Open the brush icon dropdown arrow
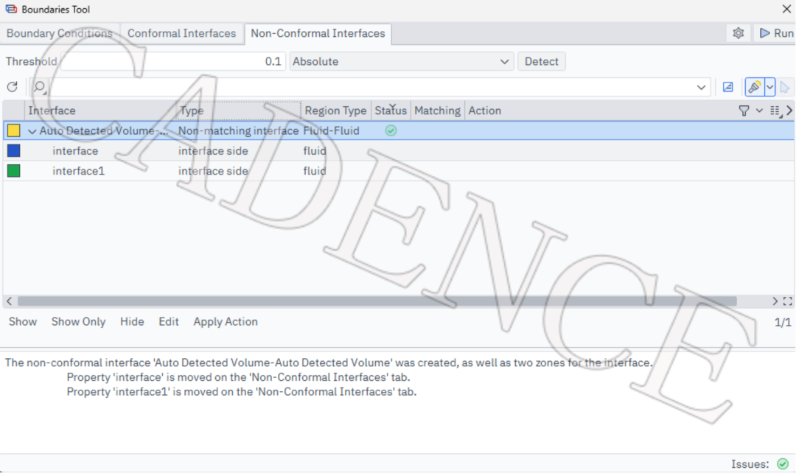 click(769, 87)
